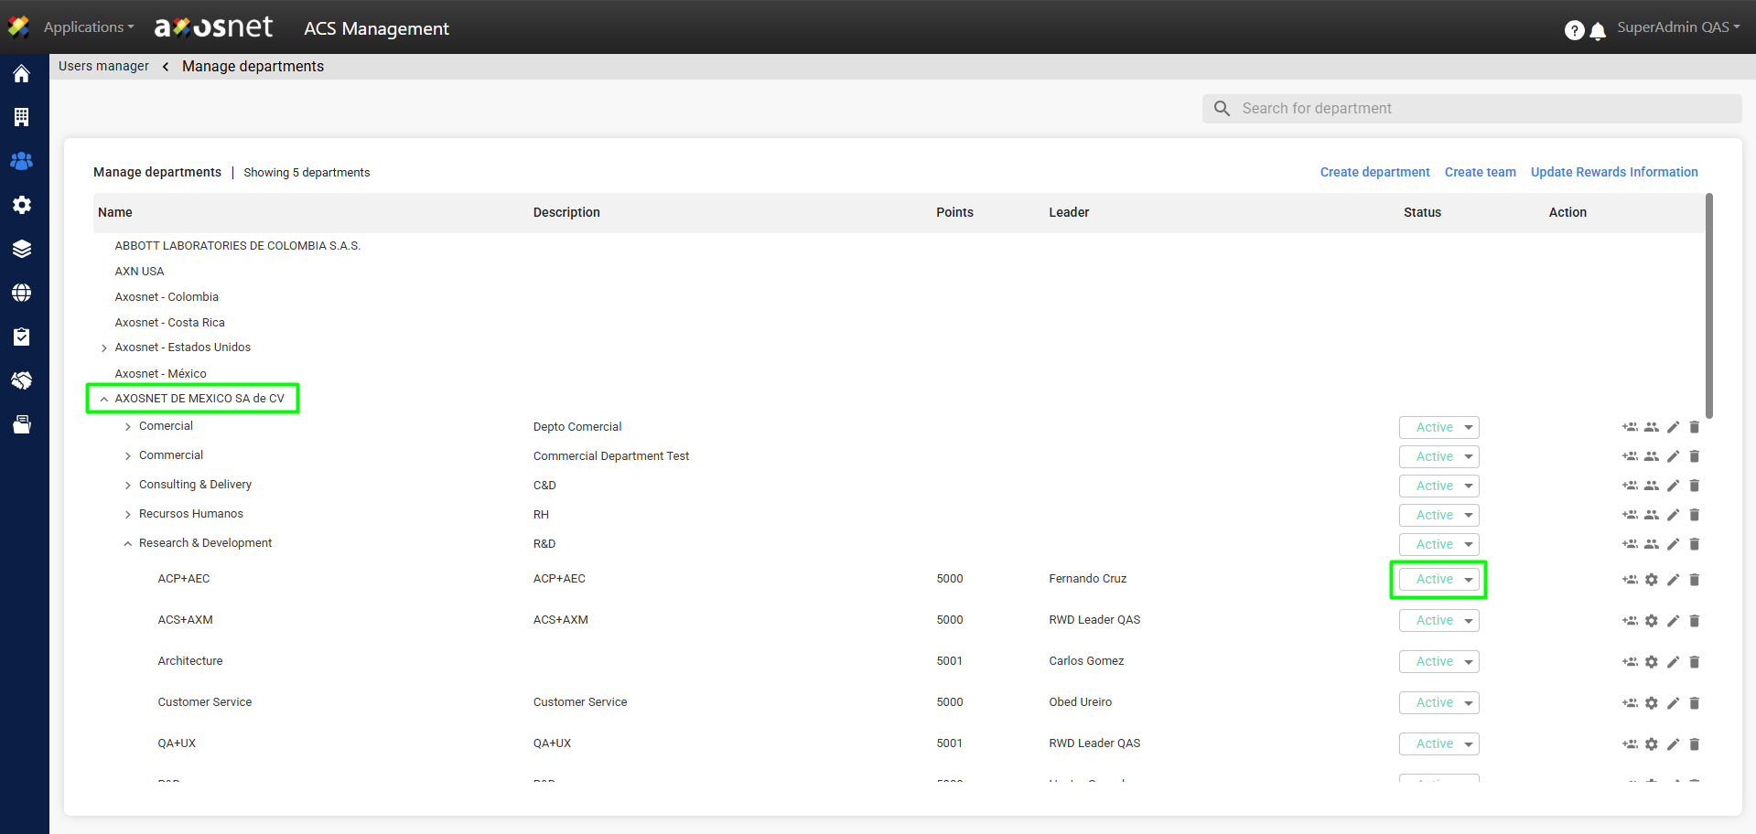Viewport: 1756px width, 834px height.
Task: Expand the Recursos Humanos department
Action: (x=128, y=515)
